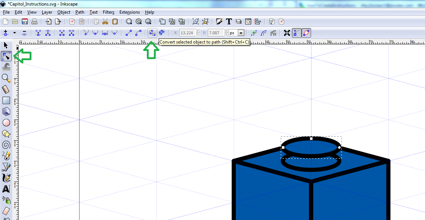Click the Cut scissors icon

pyautogui.click(x=105, y=22)
